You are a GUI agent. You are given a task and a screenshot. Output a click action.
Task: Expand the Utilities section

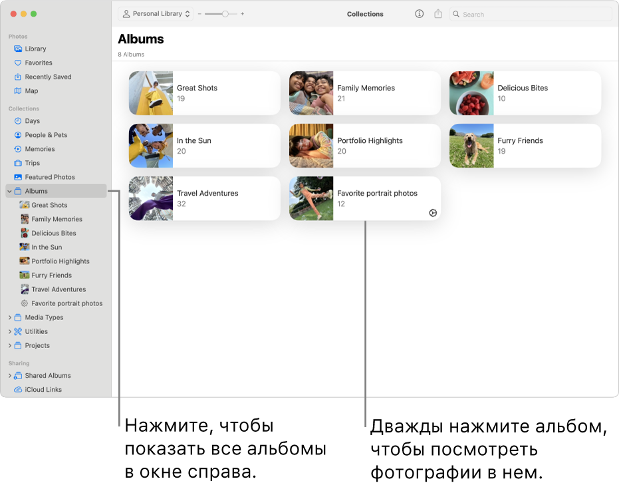(9, 332)
